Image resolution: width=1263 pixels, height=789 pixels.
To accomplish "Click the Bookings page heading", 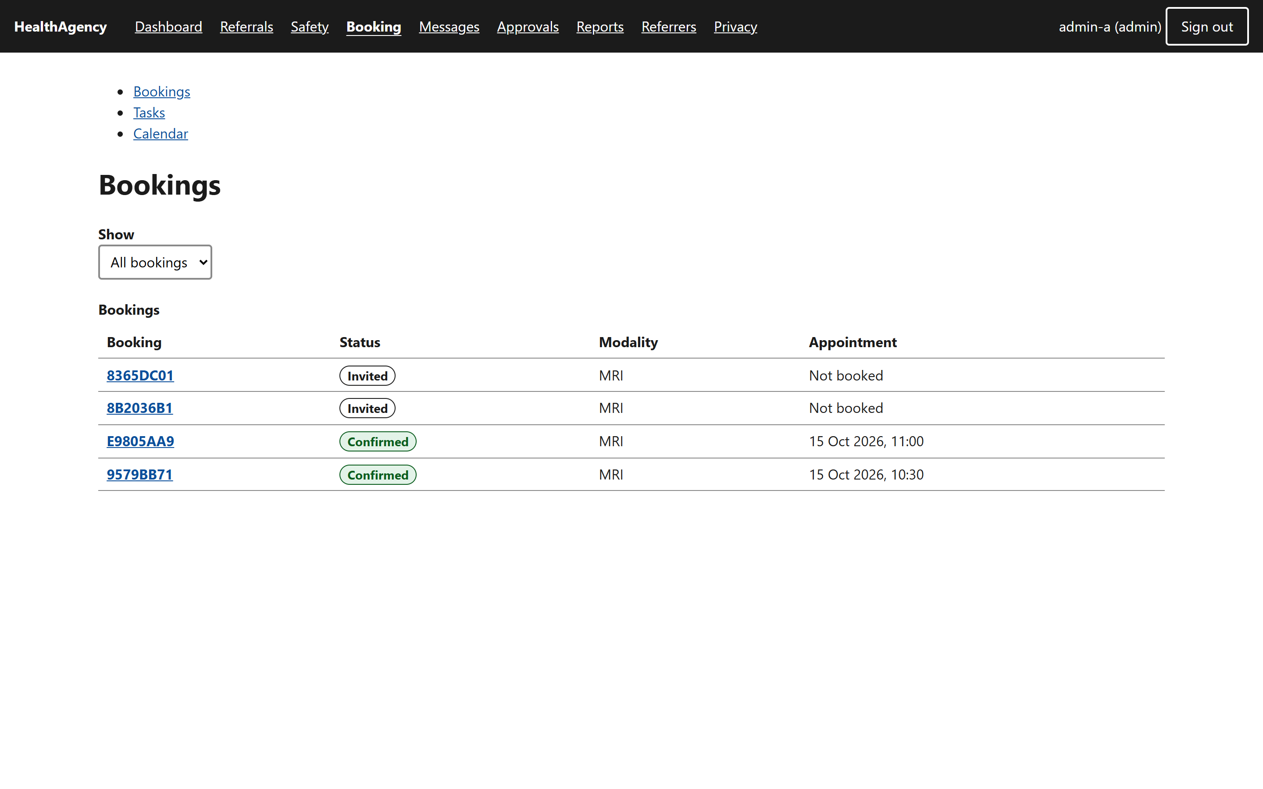I will [x=160, y=185].
